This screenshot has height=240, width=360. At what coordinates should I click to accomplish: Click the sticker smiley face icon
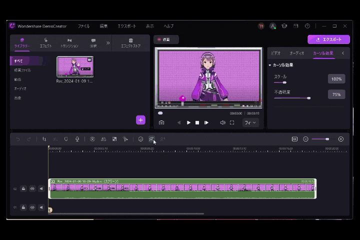click(x=140, y=139)
